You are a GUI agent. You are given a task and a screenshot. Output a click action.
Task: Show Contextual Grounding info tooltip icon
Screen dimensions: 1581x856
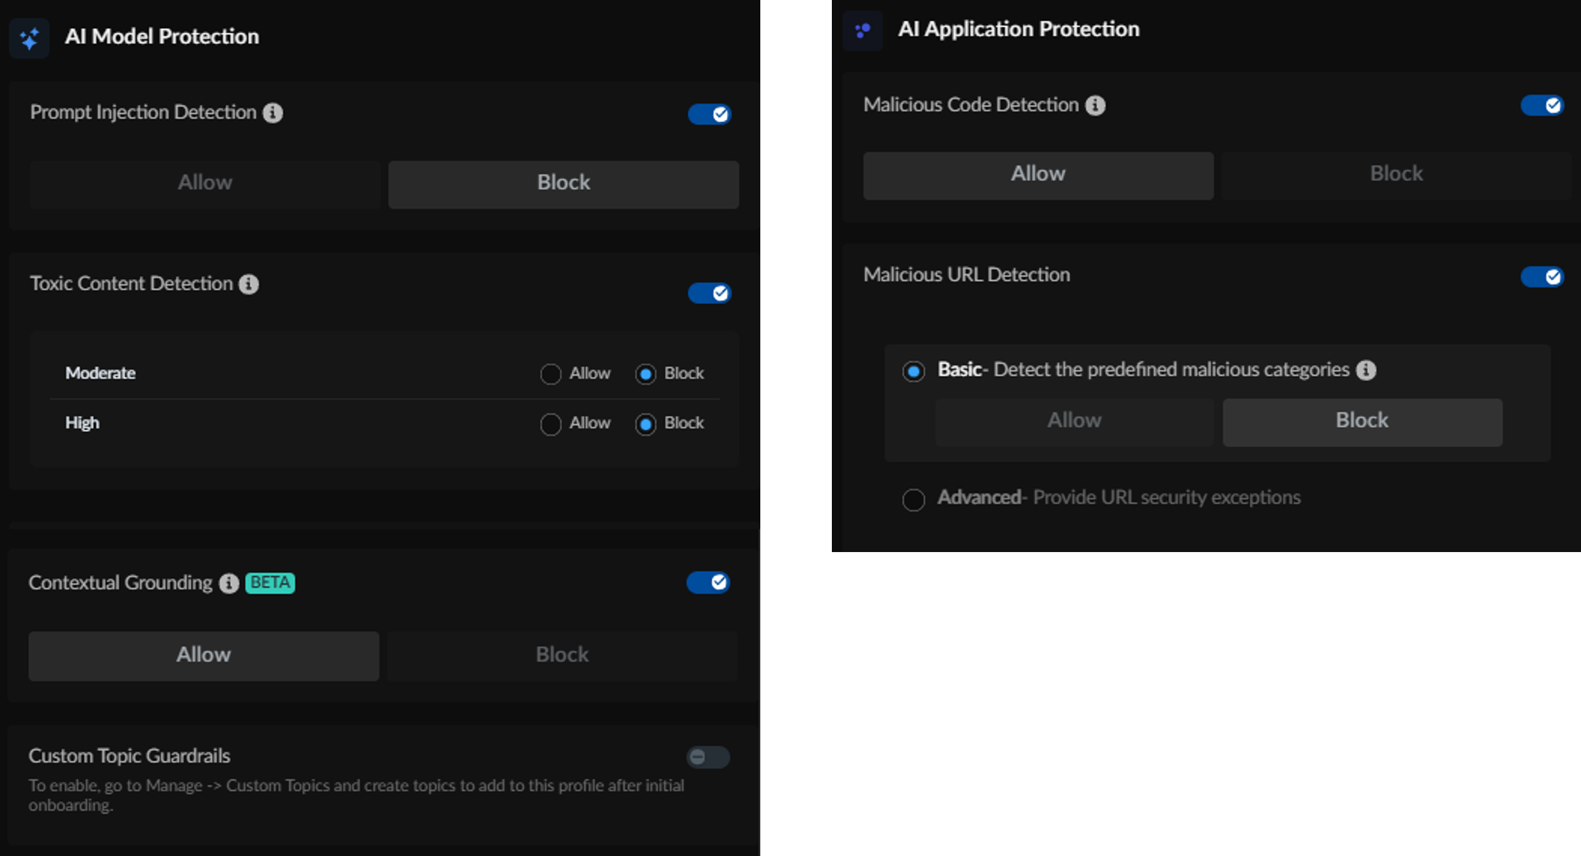[x=228, y=583]
